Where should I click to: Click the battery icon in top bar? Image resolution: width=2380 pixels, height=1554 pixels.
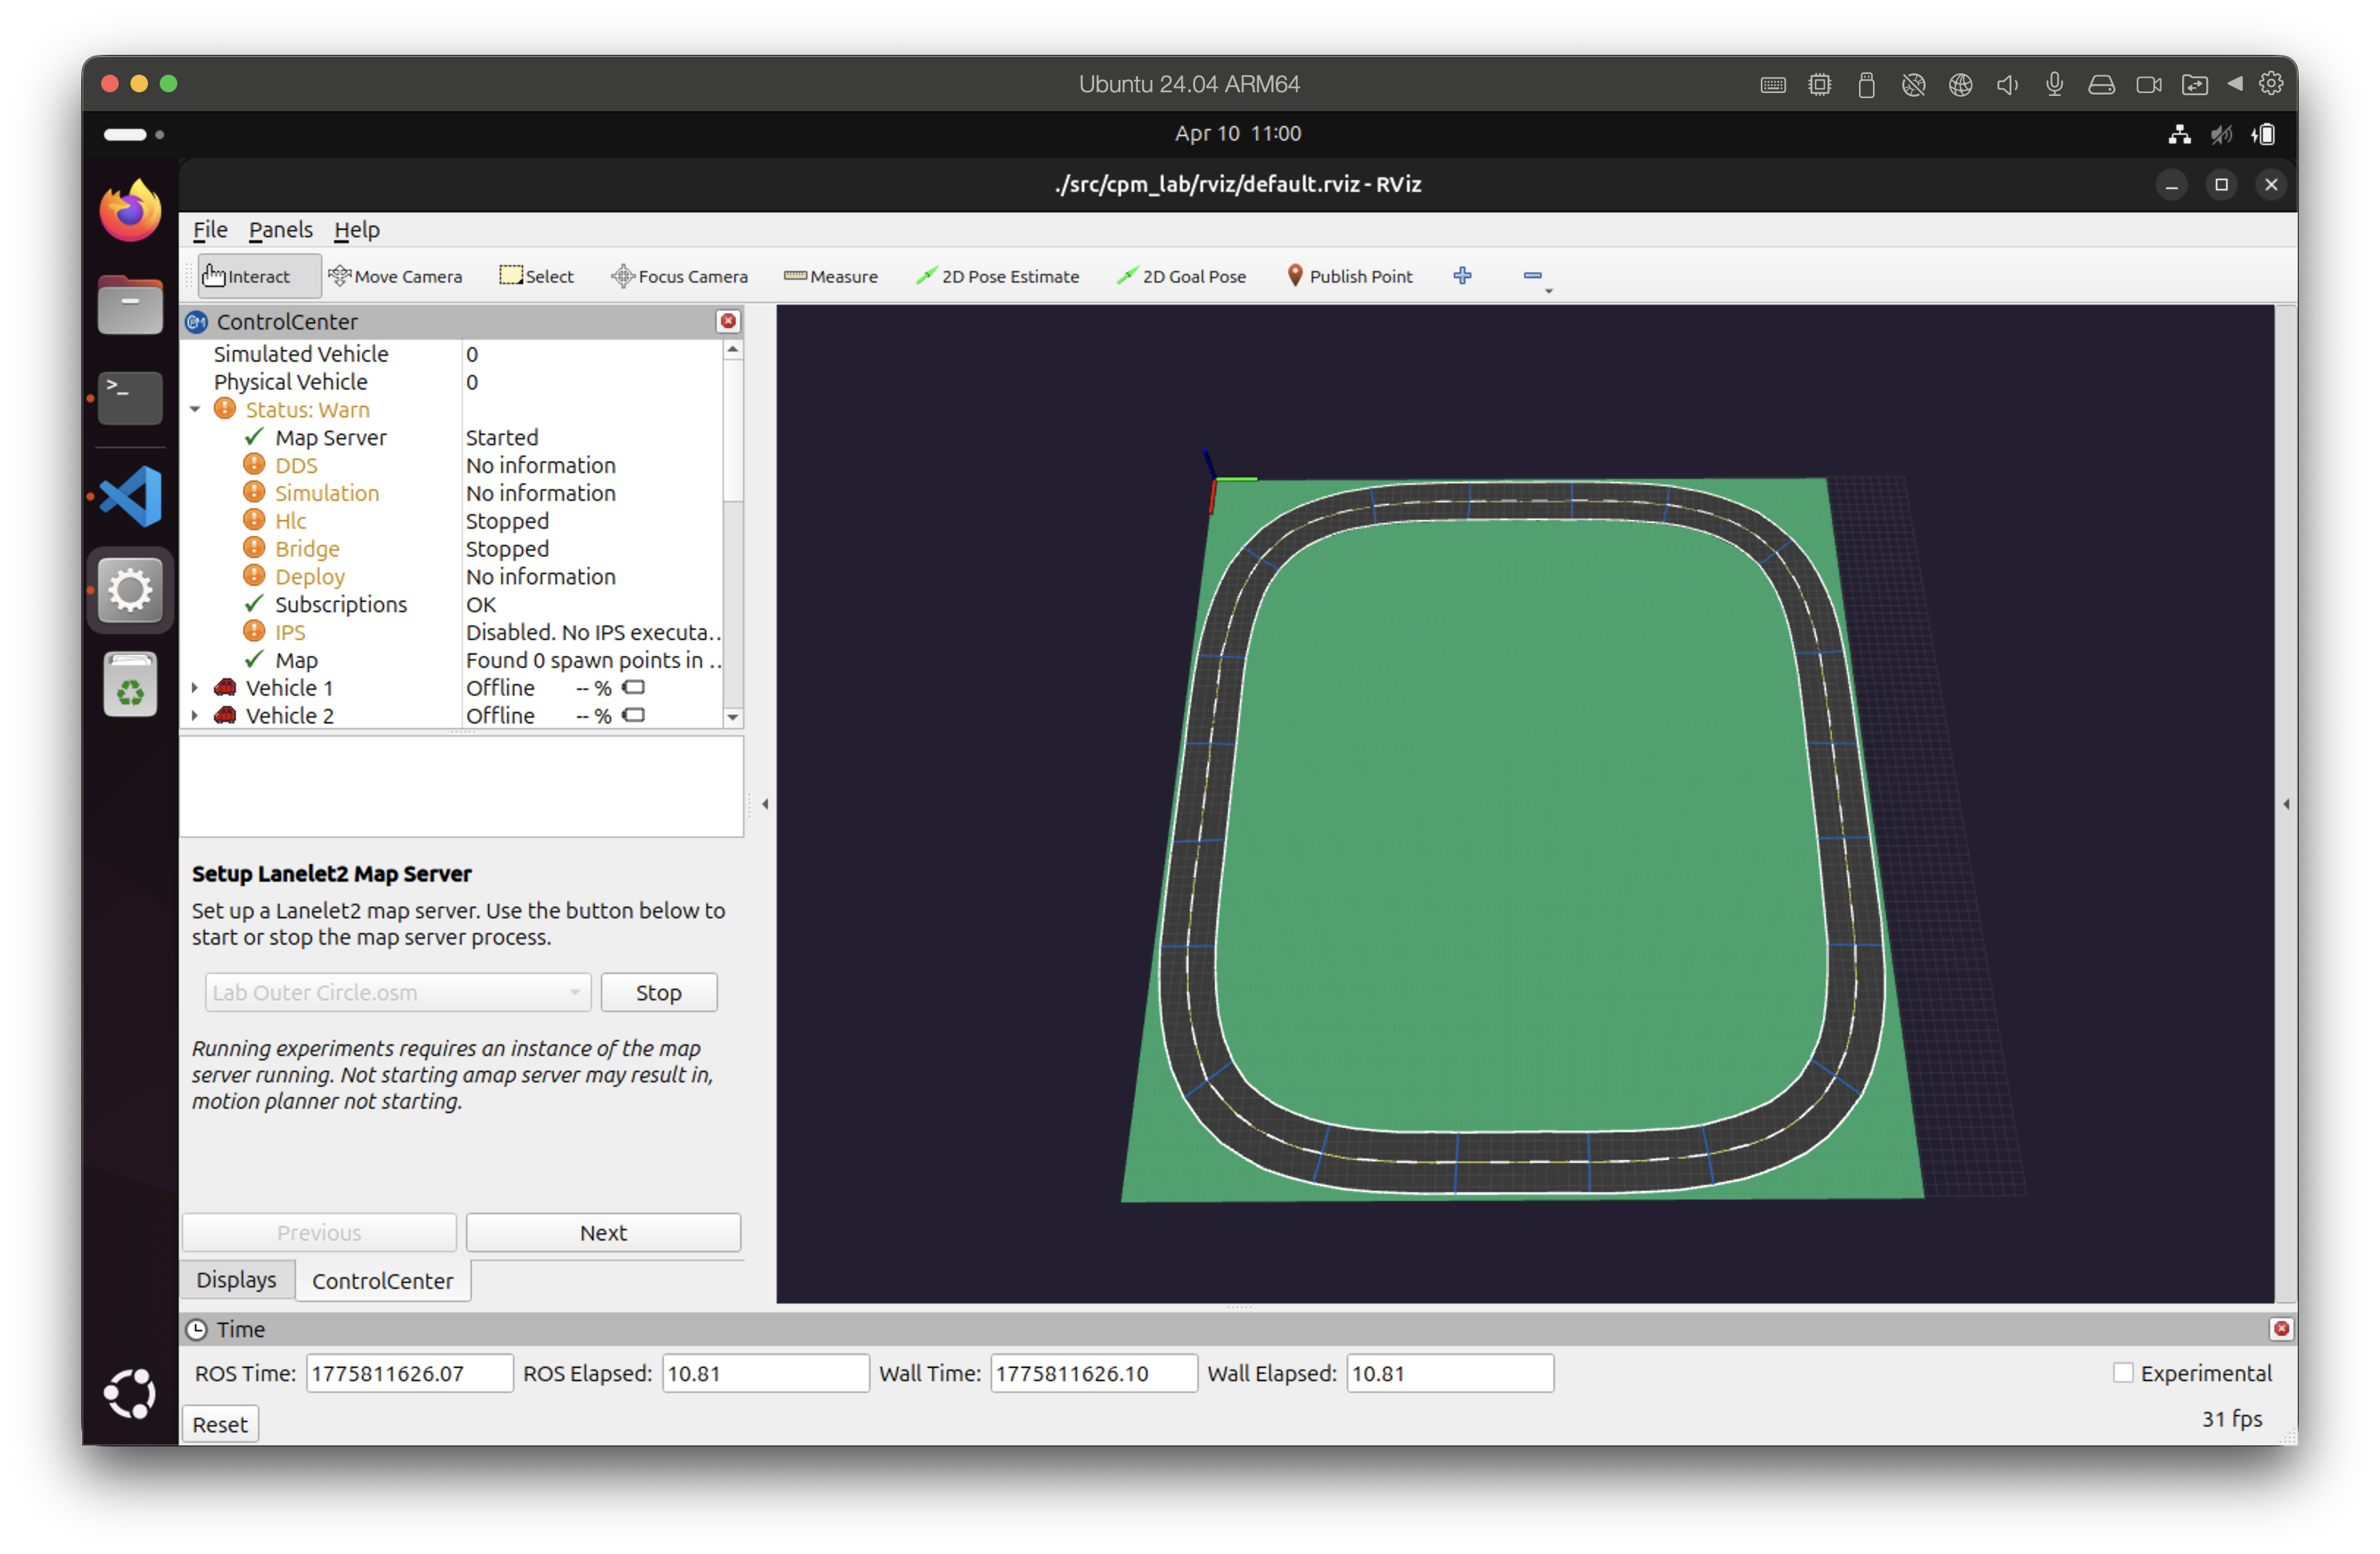(x=2264, y=134)
